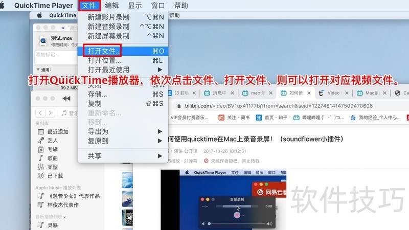
Task: Choose 新建音频录制 from the menu
Action: (123, 27)
